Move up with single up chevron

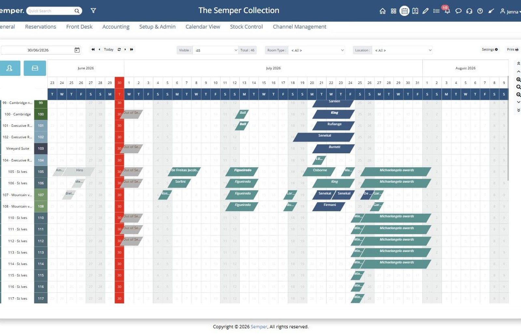(x=518, y=71)
